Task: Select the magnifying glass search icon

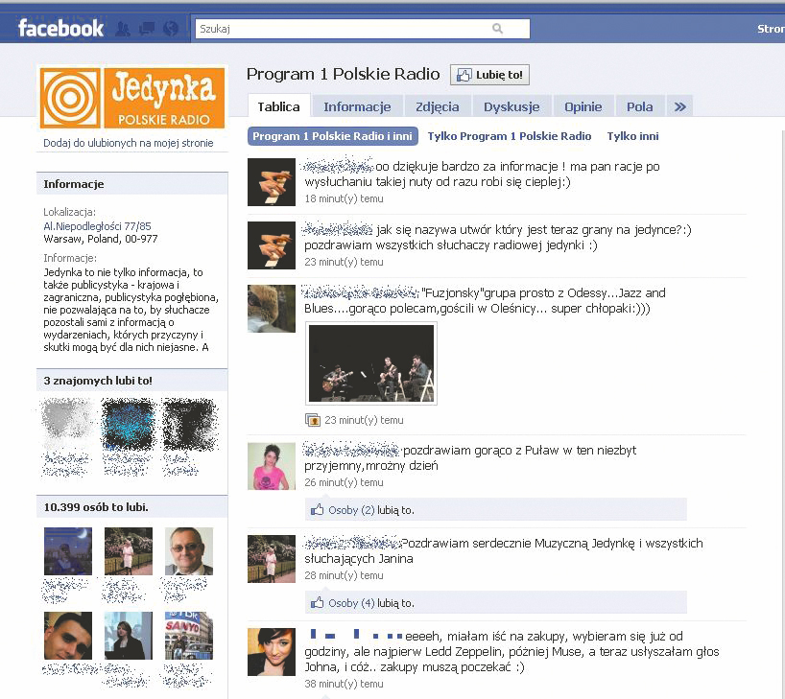Action: tap(497, 29)
